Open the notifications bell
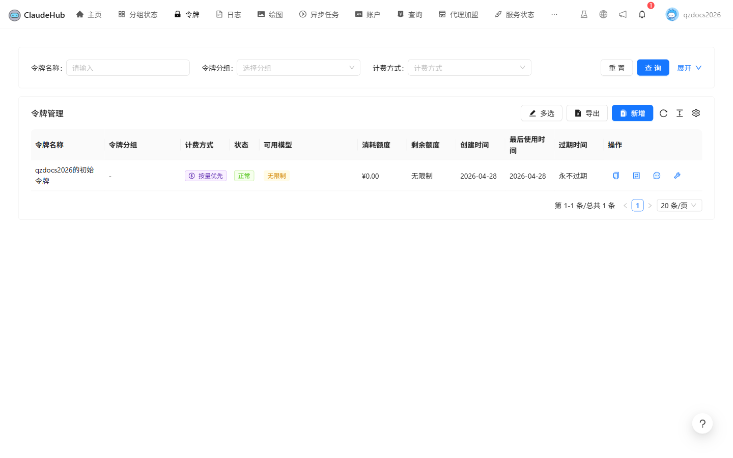This screenshot has height=458, width=733. coord(642,14)
